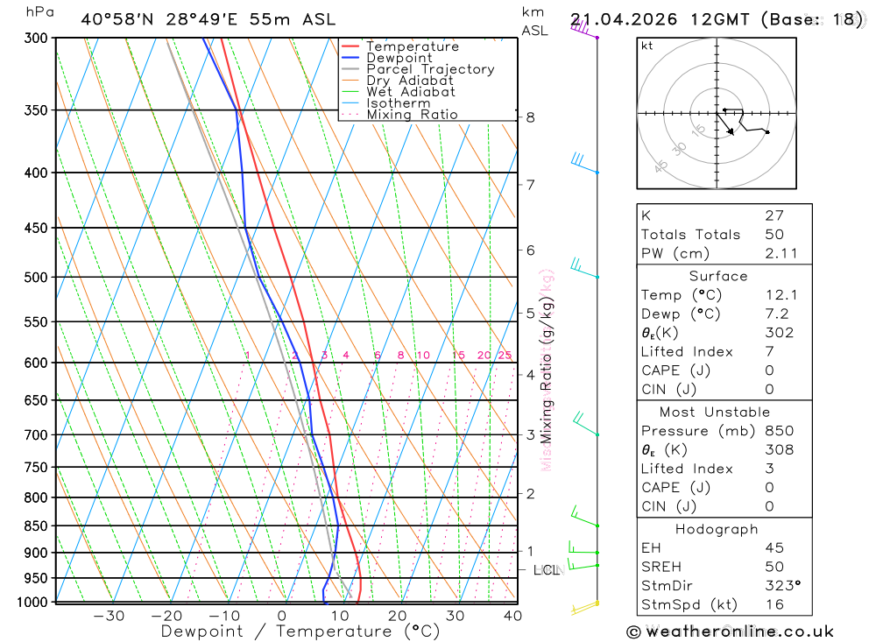Screen dimensions: 876x642
Task: Click the Mixing Ratio (g/kg) axis label
Action: point(547,371)
